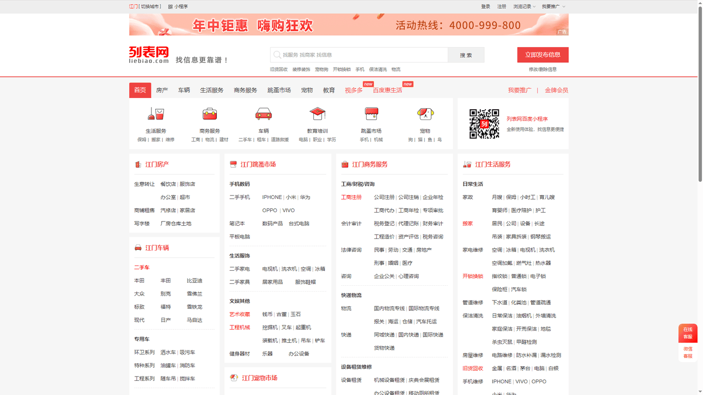Open the 金牌会员 link
703x395 pixels.
(557, 90)
